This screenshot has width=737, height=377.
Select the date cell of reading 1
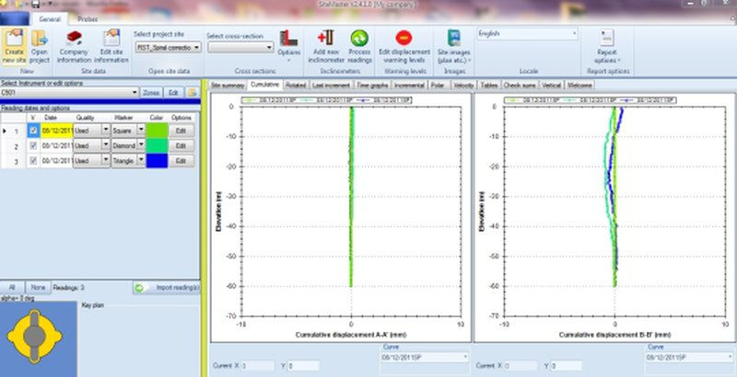pyautogui.click(x=57, y=131)
